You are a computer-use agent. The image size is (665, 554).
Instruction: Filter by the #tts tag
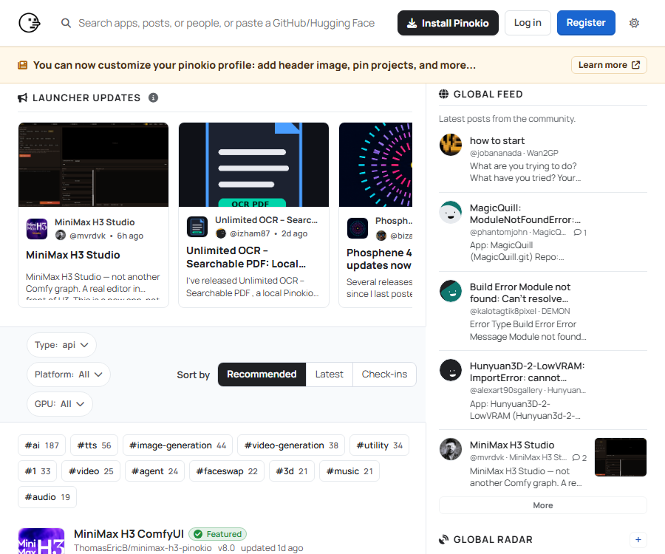94,445
